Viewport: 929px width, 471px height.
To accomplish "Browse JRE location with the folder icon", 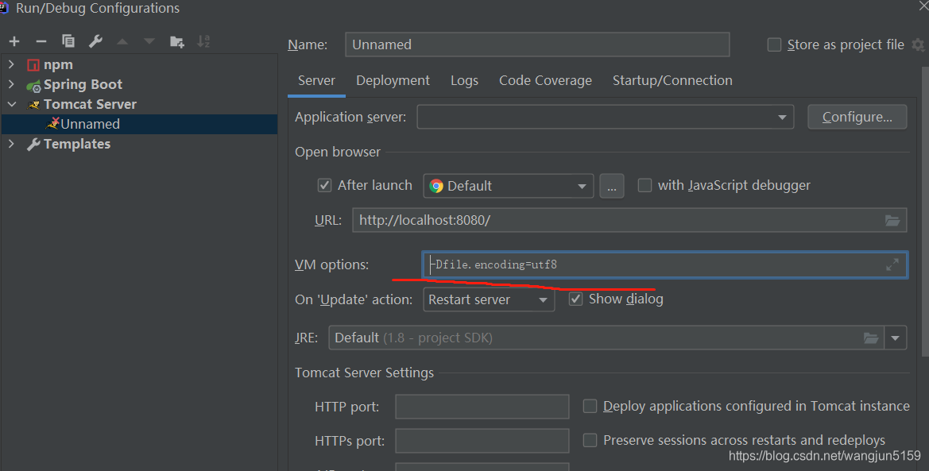I will point(871,338).
